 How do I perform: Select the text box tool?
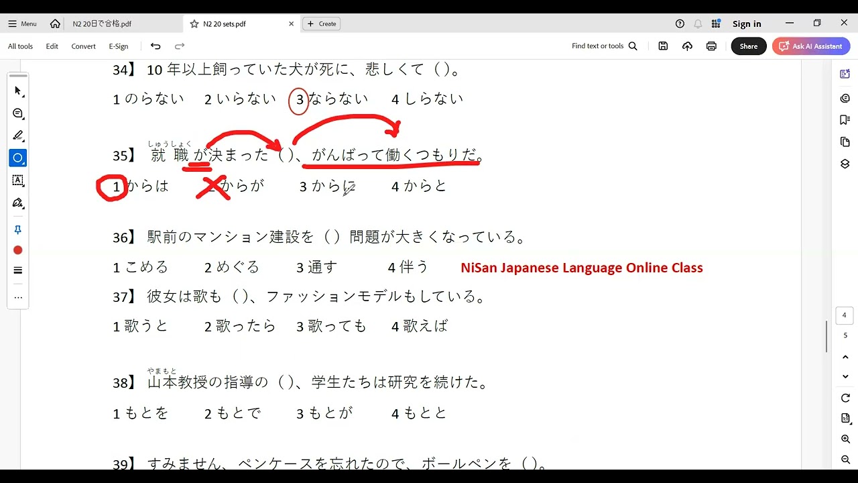[18, 180]
